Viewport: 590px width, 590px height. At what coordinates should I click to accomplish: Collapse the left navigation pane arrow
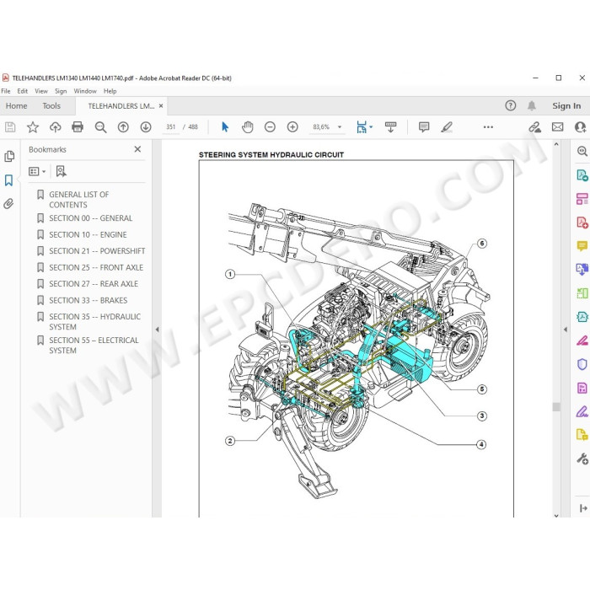point(157,330)
